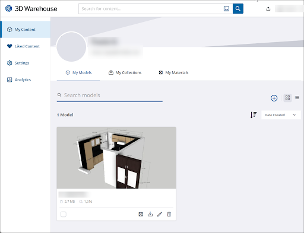
Task: Click the blurred model title on card
Action: [x=74, y=194]
